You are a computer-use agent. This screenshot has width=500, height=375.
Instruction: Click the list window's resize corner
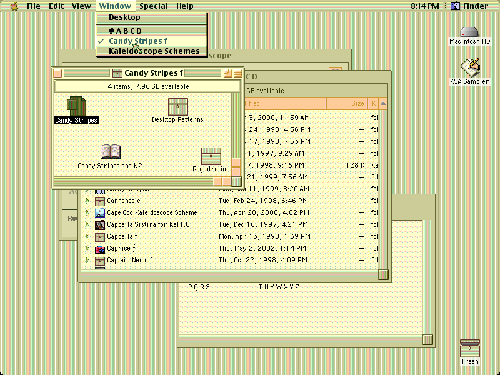click(x=383, y=274)
